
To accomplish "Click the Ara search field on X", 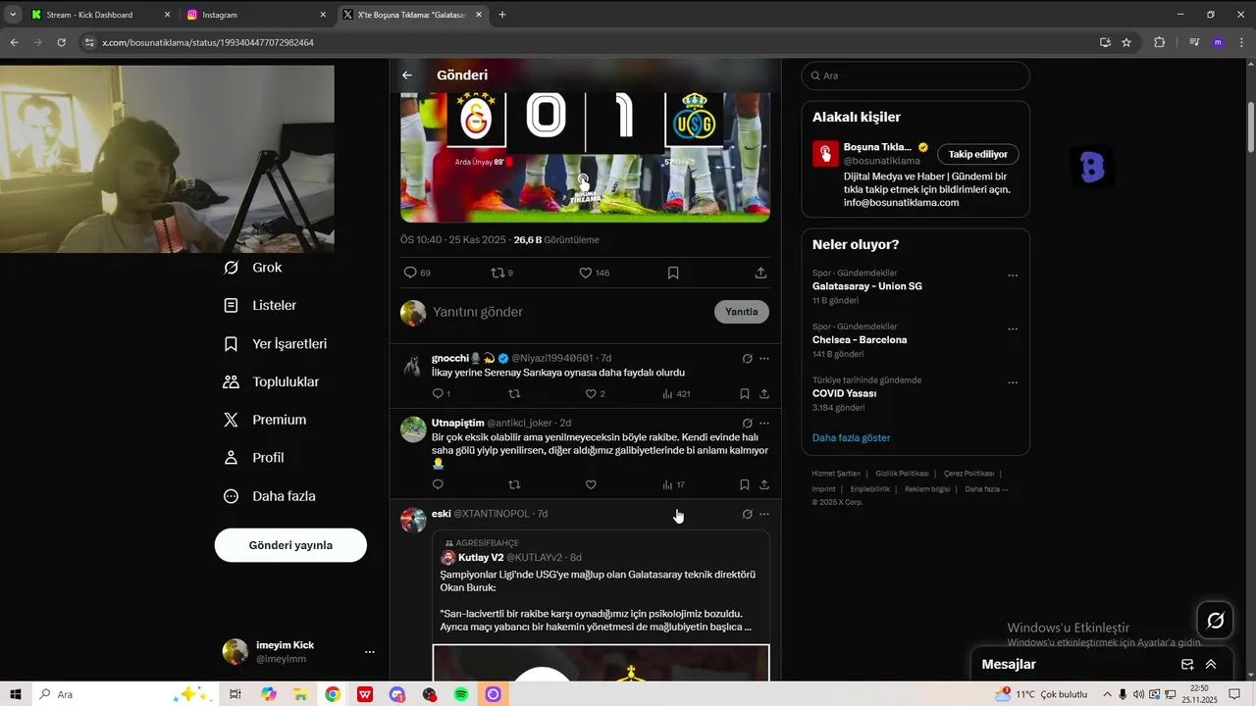I will pyautogui.click(x=916, y=76).
